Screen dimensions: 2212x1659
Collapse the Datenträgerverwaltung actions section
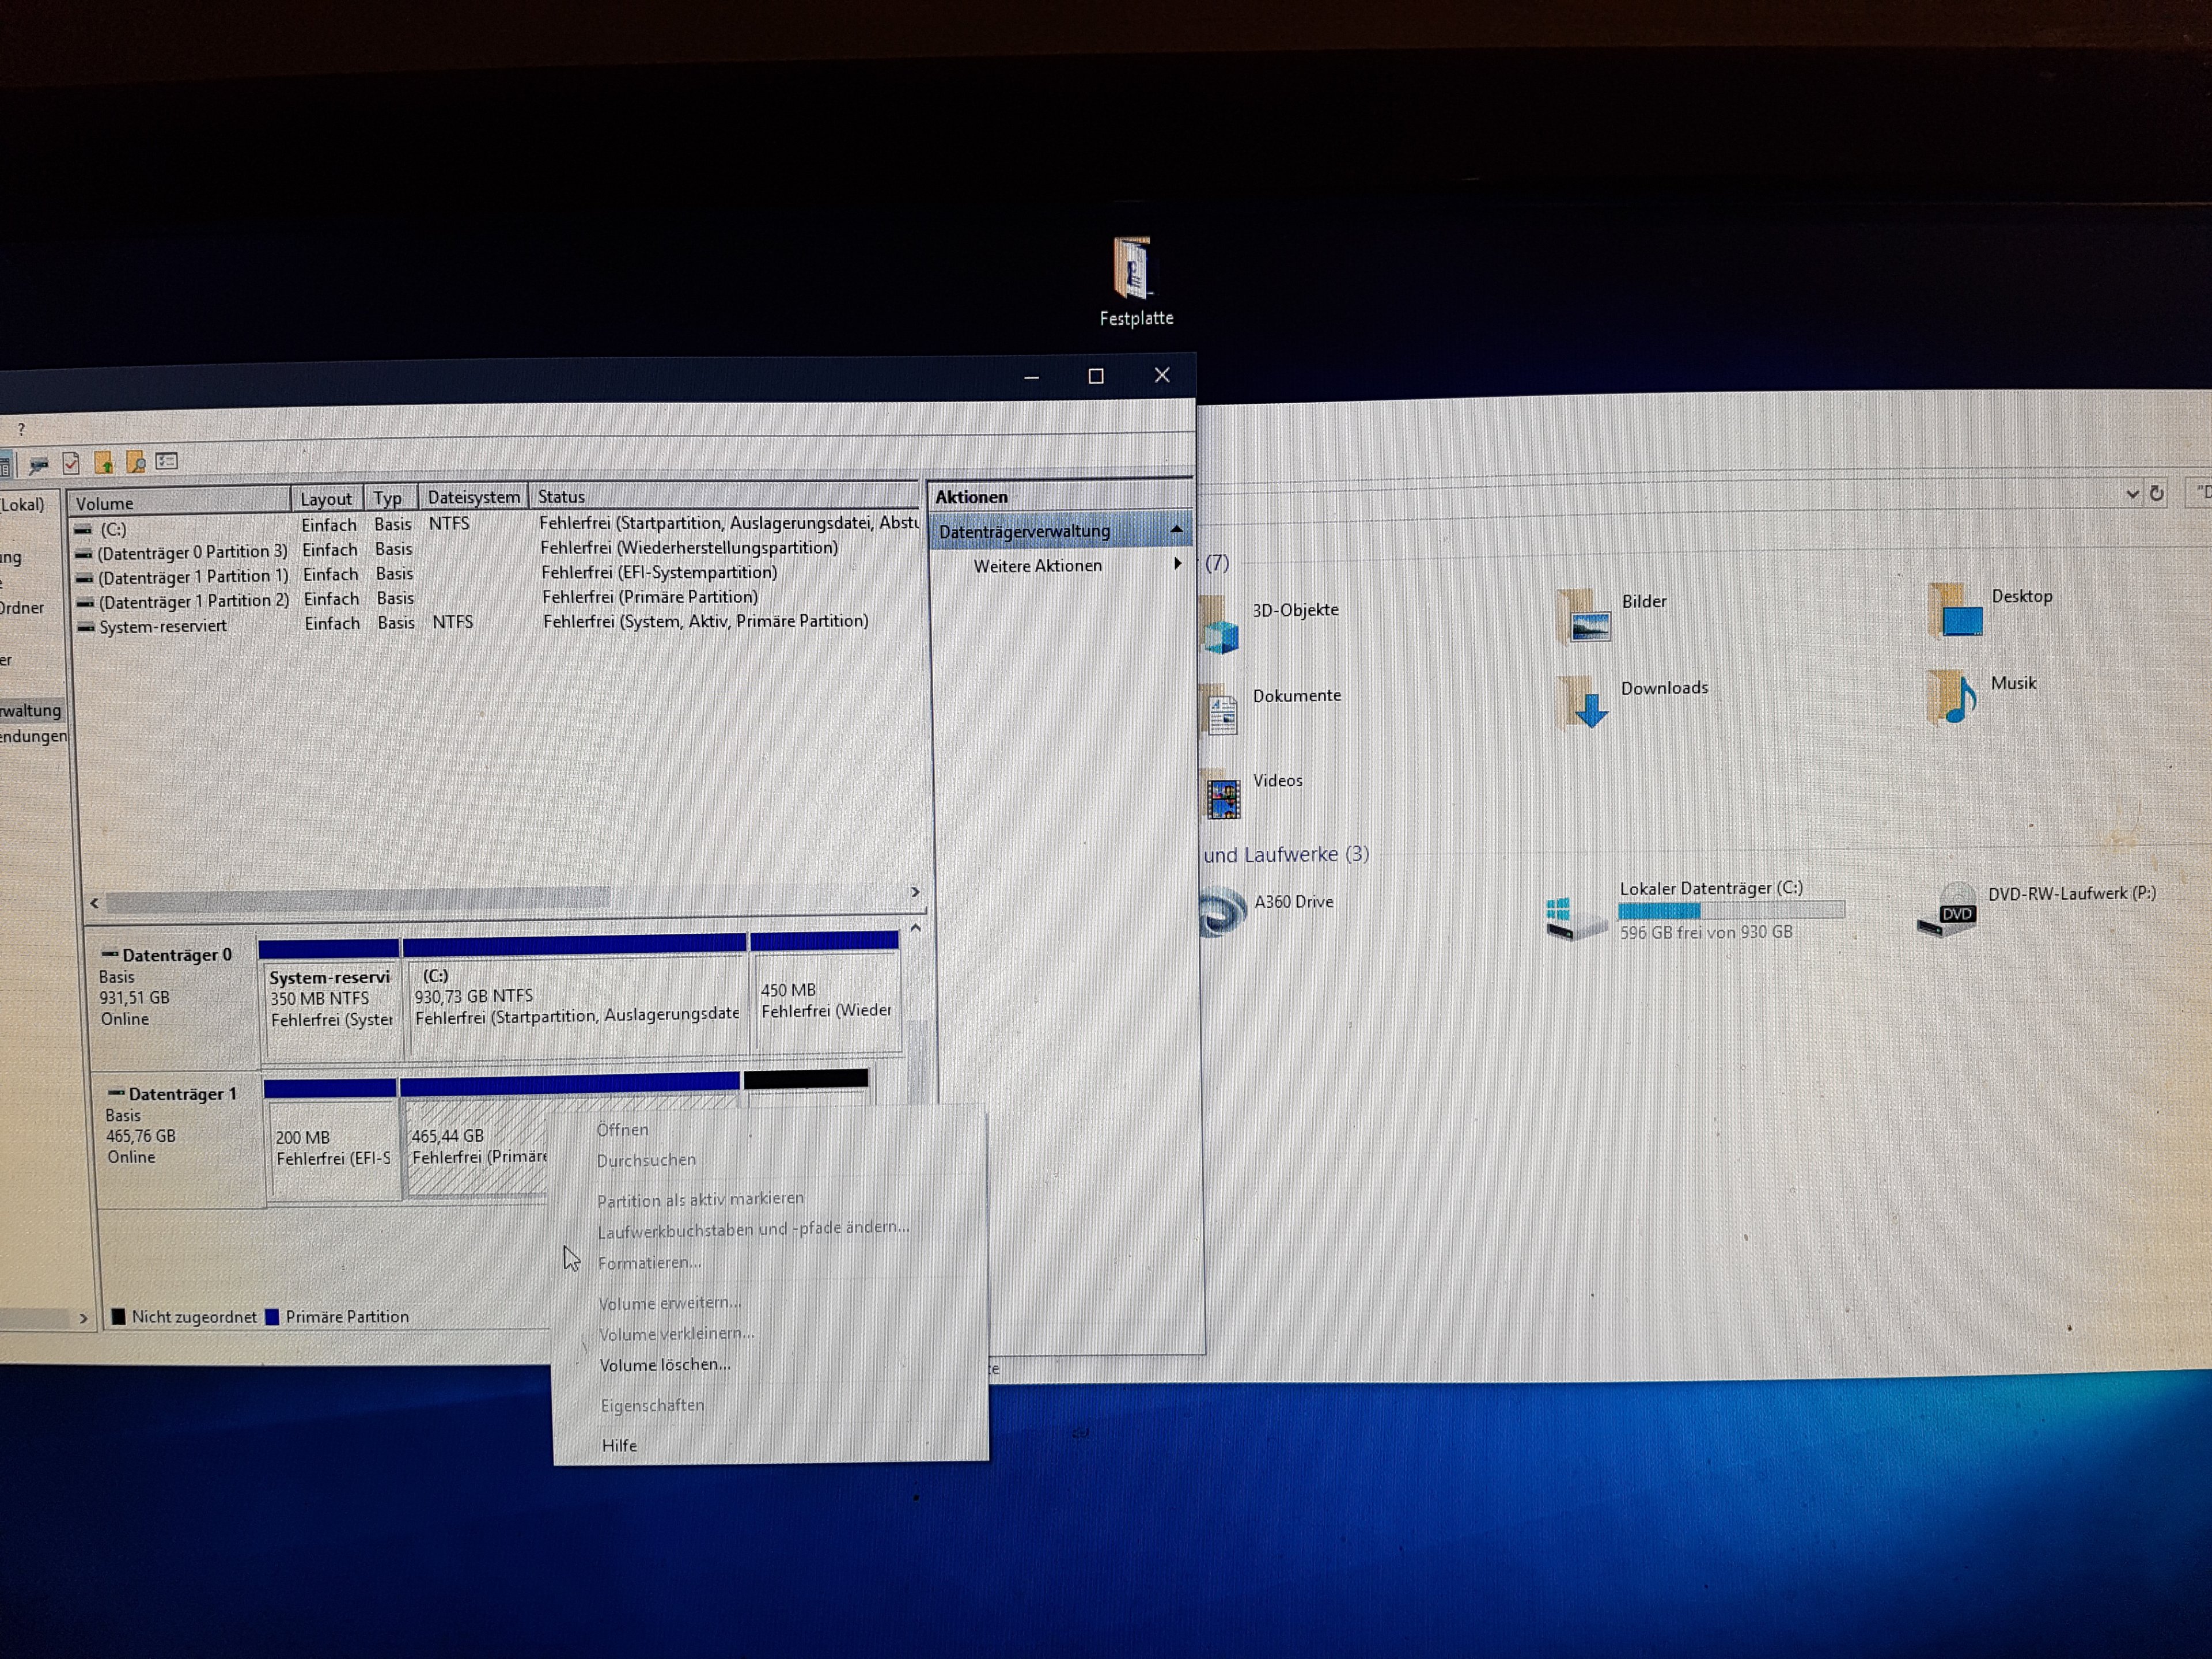pyautogui.click(x=1176, y=529)
